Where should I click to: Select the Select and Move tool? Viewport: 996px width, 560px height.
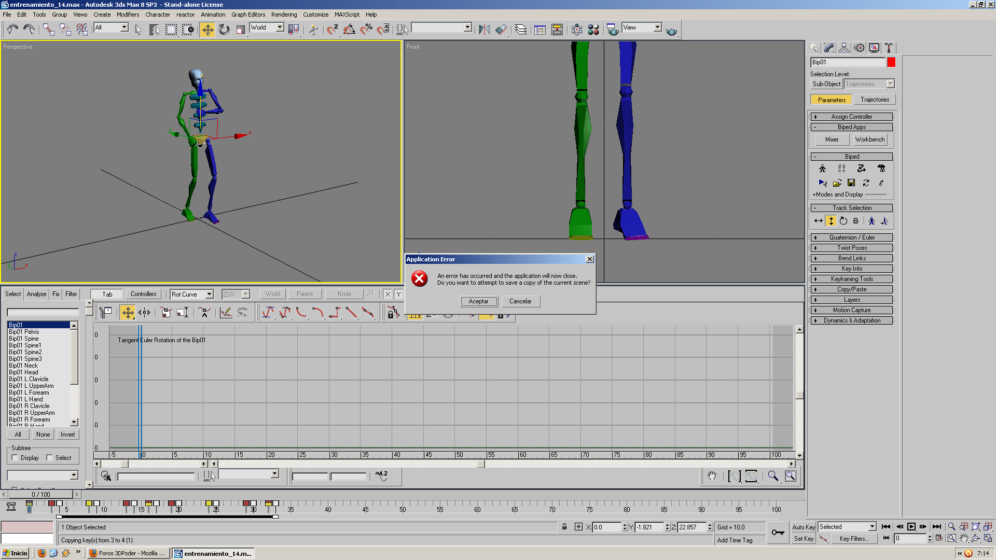point(208,30)
